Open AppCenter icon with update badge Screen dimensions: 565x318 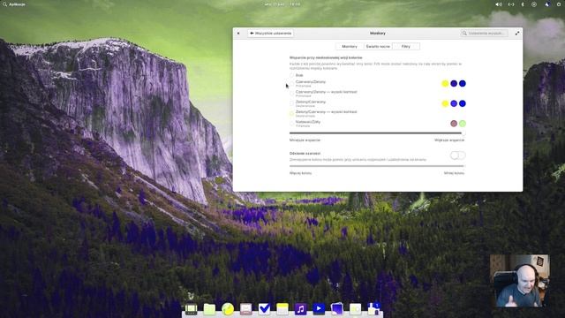pyautogui.click(x=373, y=308)
